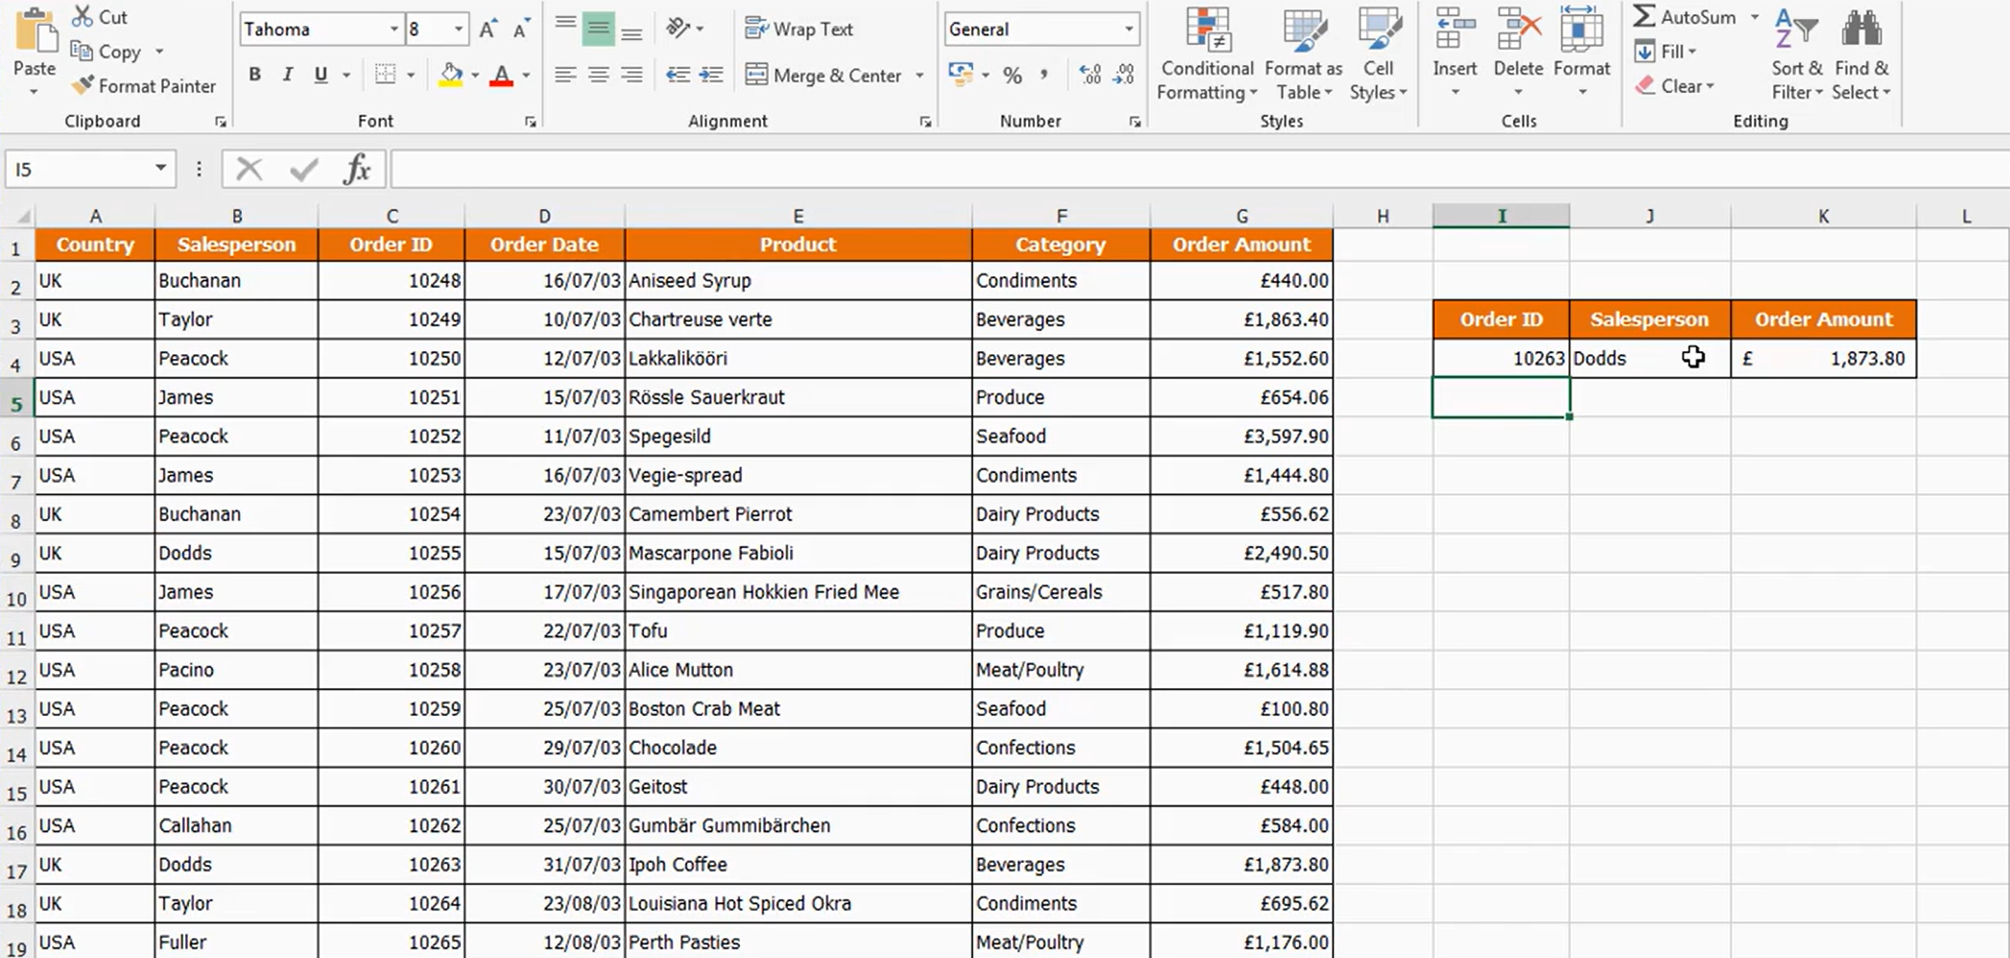Expand the Fill Color palette arrow
The height and width of the screenshot is (958, 2010).
[475, 74]
